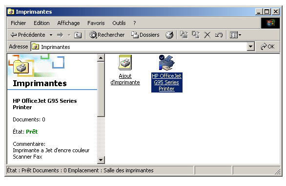
Task: Click the Undo toolbar icon
Action: (219, 35)
